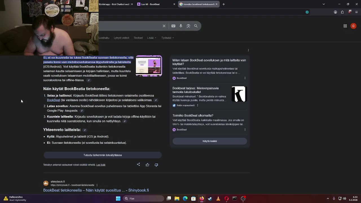Image resolution: width=361 pixels, height=203 pixels.
Task: Switch to the Luo tili - BookBeat tab
Action: 154,4
